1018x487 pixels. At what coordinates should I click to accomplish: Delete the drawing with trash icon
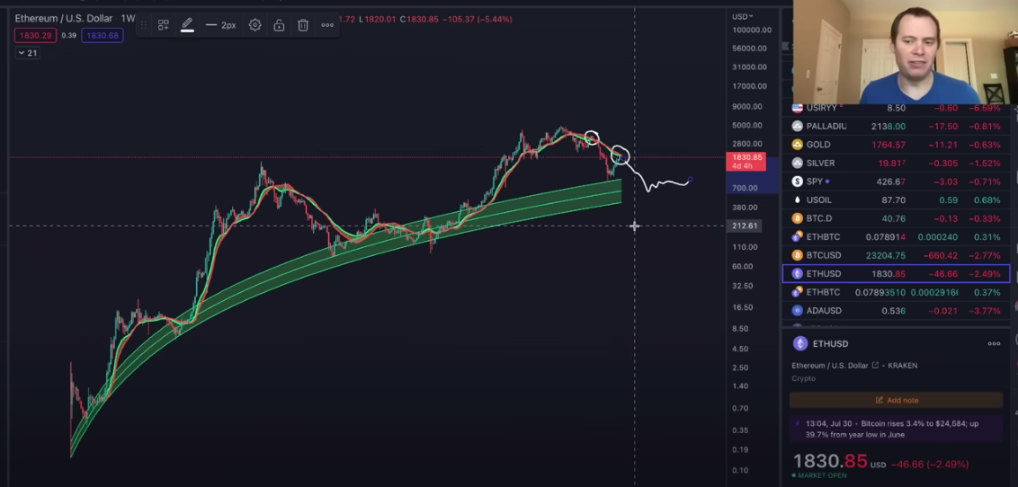pos(303,25)
